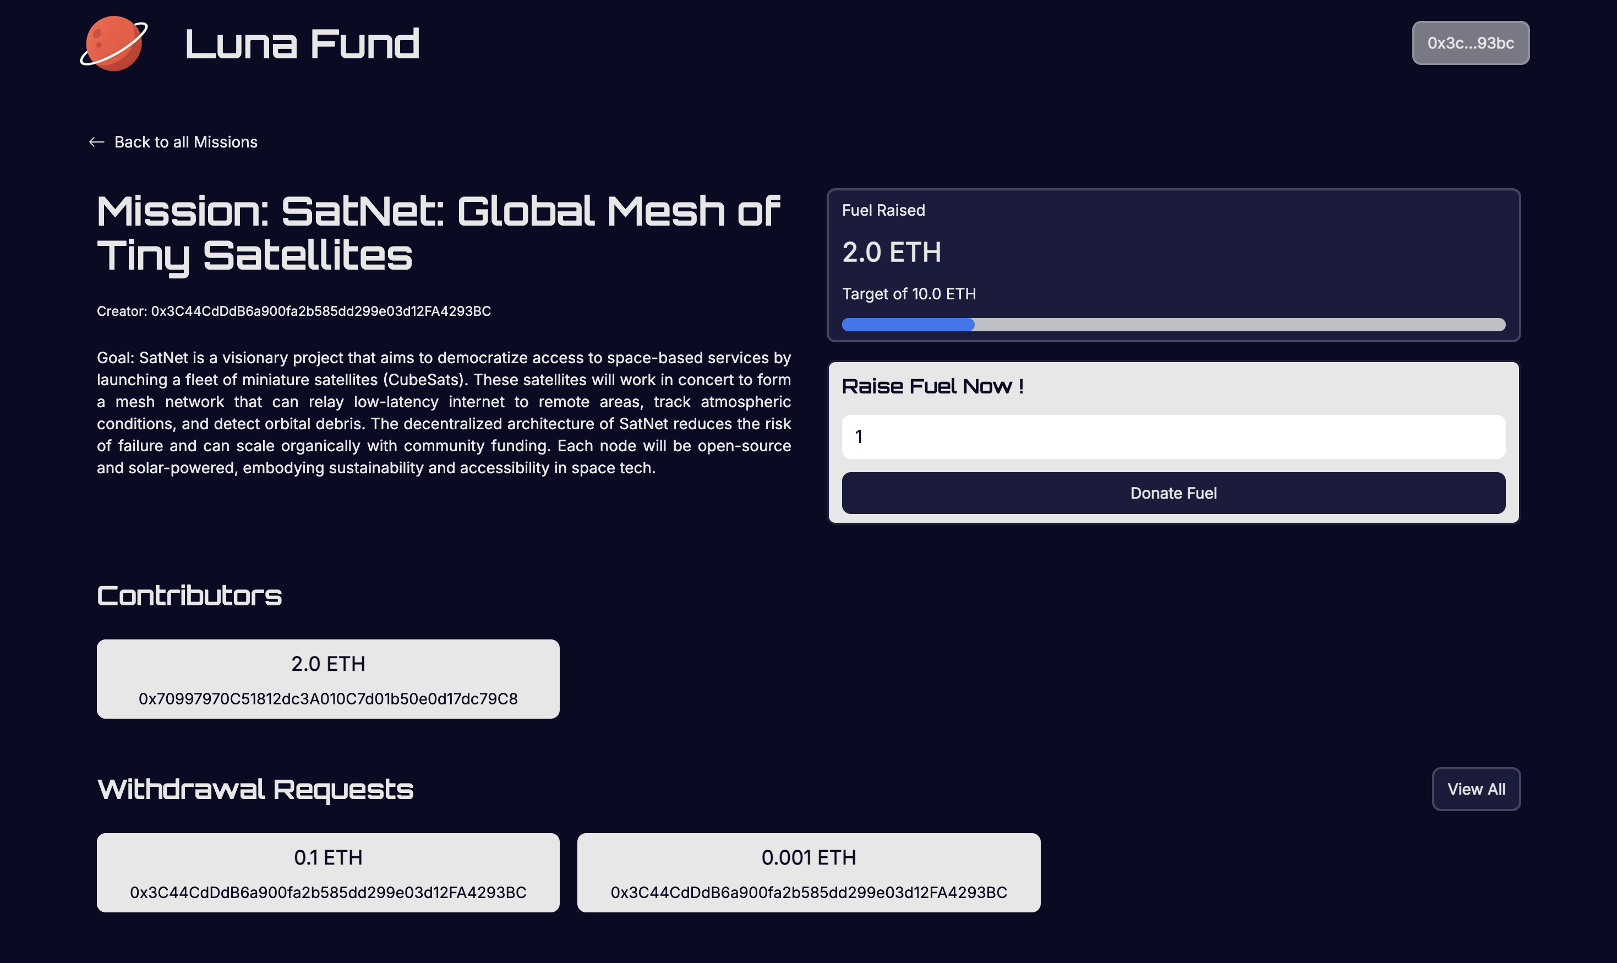The height and width of the screenshot is (963, 1617).
Task: Open the 0.001 ETH withdrawal request
Action: tap(808, 872)
